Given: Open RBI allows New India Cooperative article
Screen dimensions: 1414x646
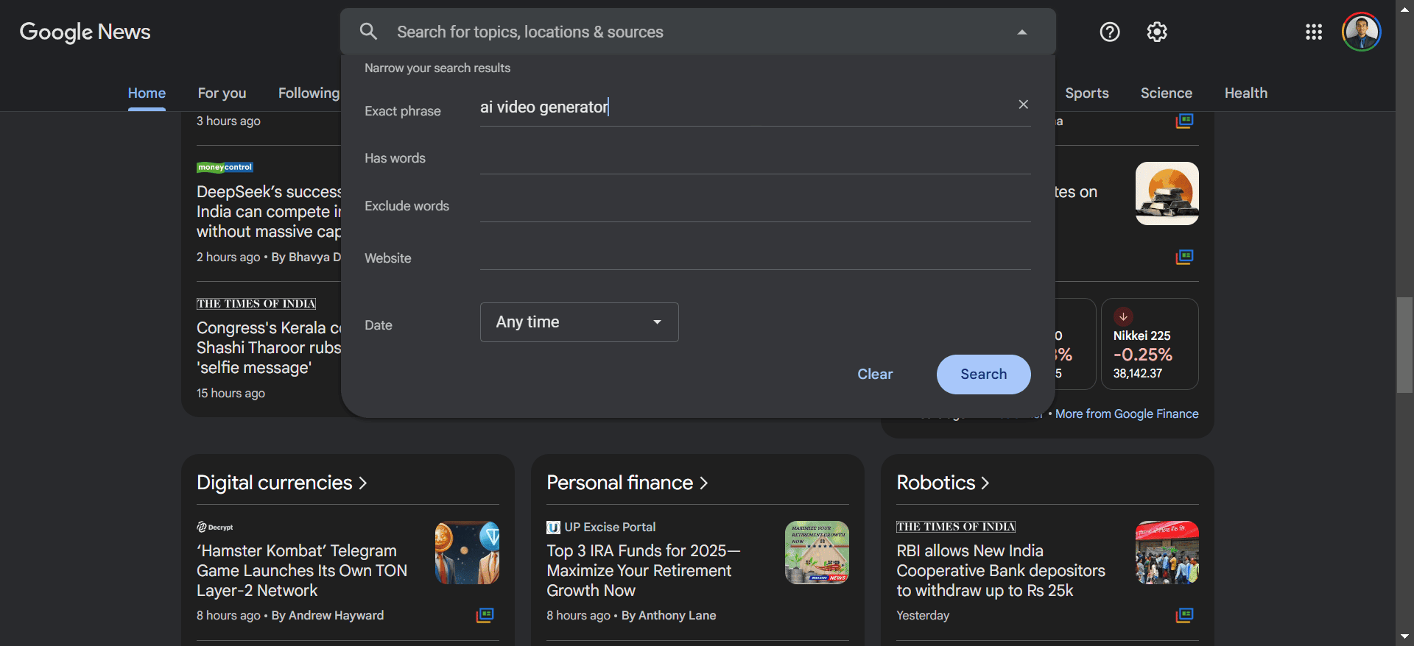Looking at the screenshot, I should (x=1001, y=570).
